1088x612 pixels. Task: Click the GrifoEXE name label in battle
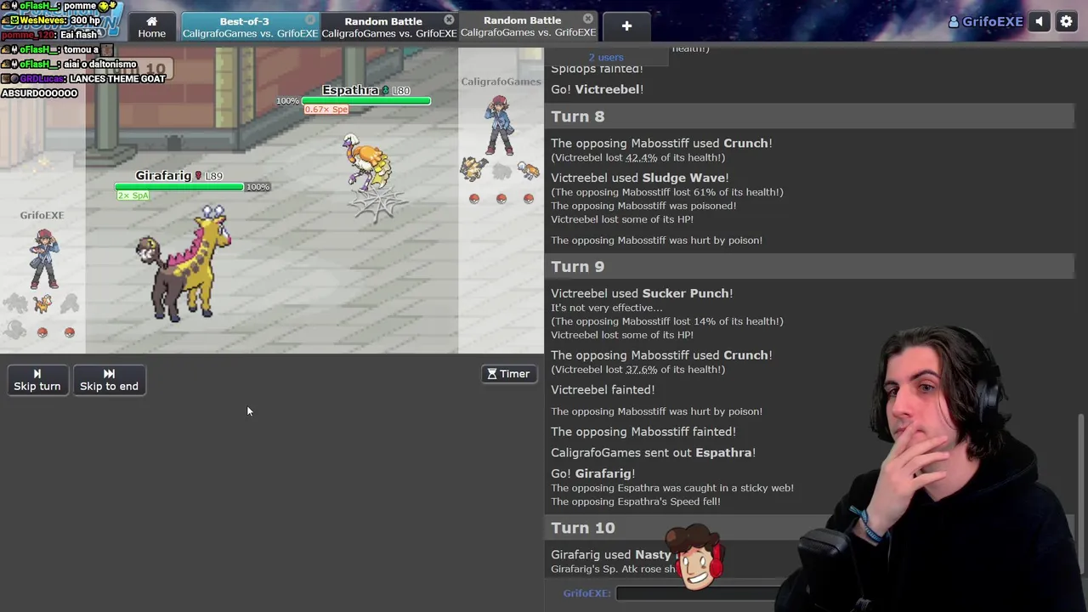tap(42, 216)
